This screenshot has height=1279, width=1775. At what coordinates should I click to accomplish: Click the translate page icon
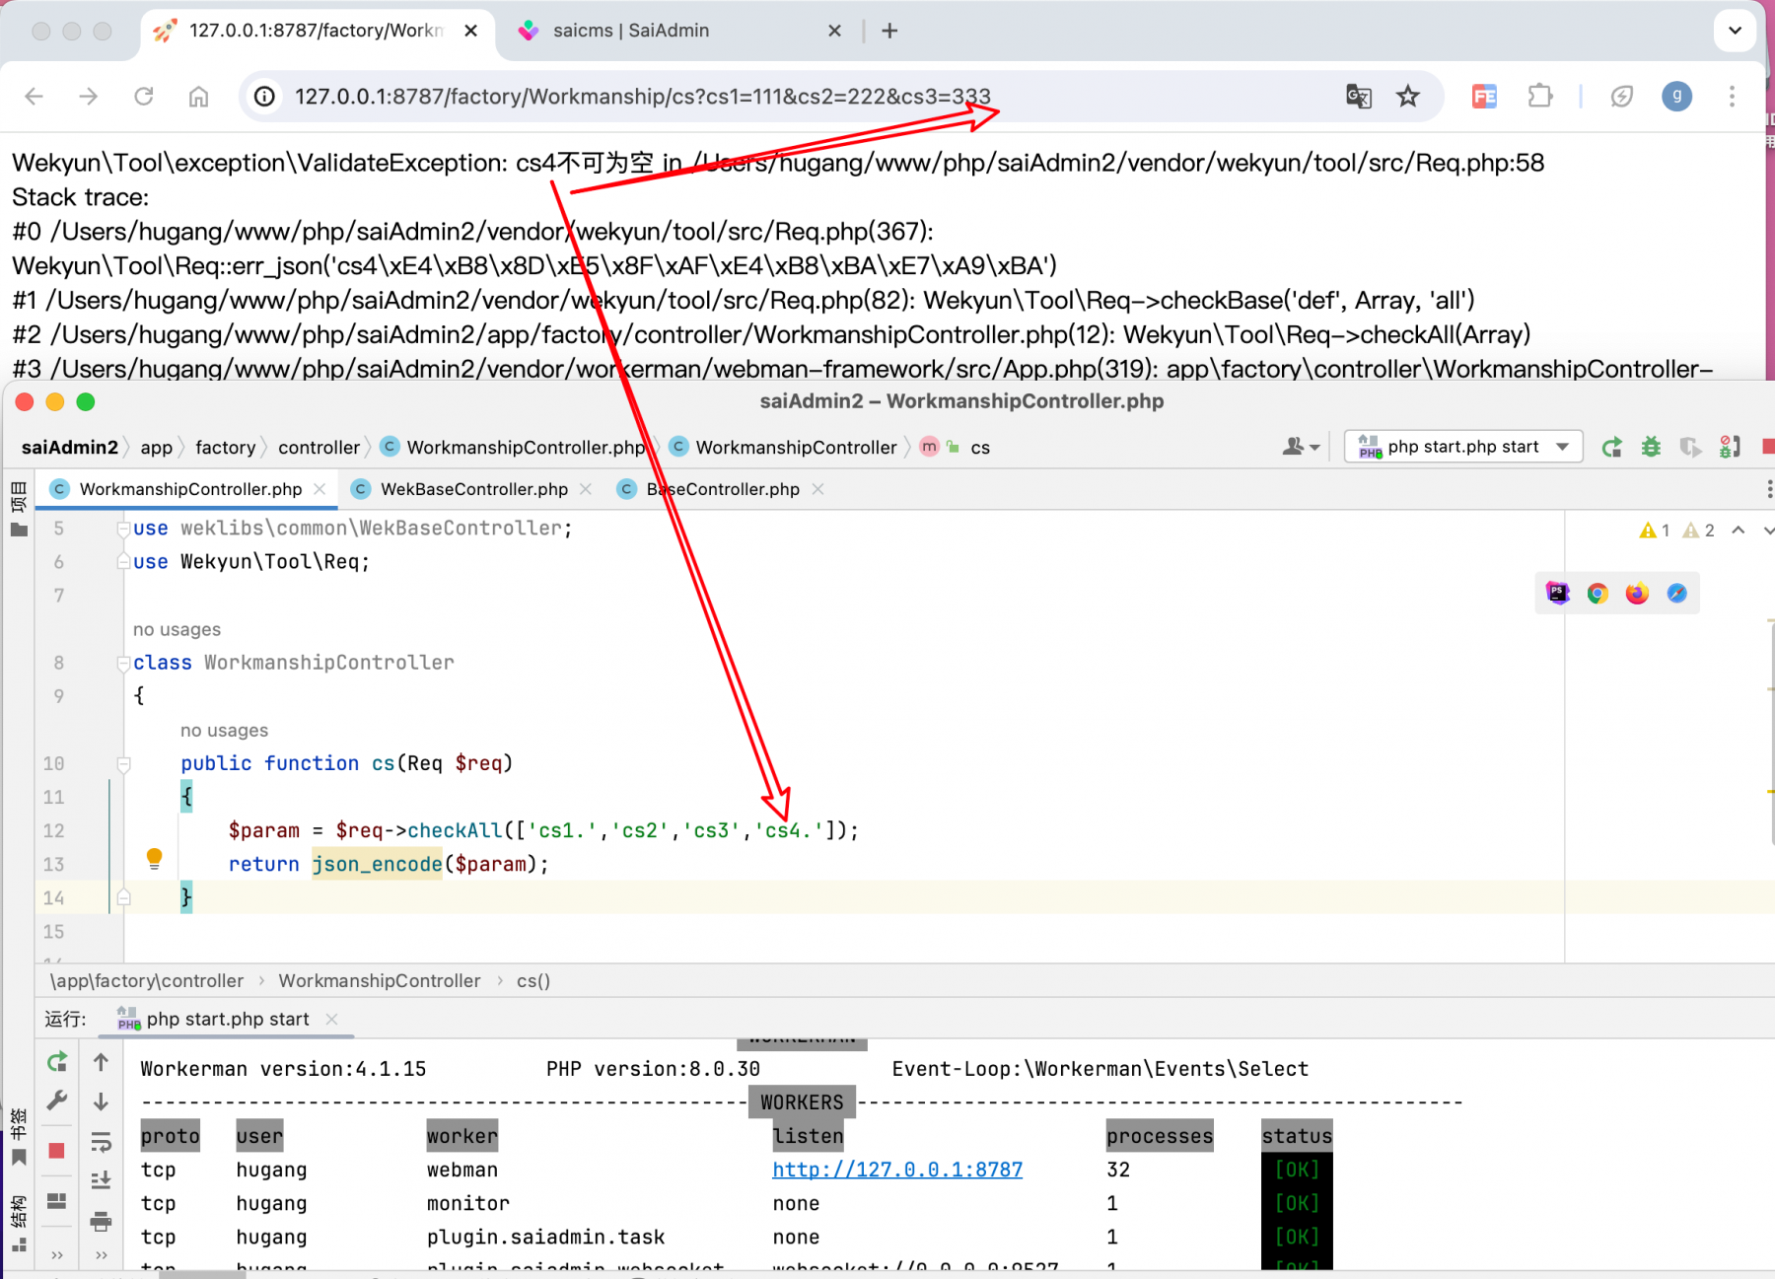click(x=1358, y=96)
